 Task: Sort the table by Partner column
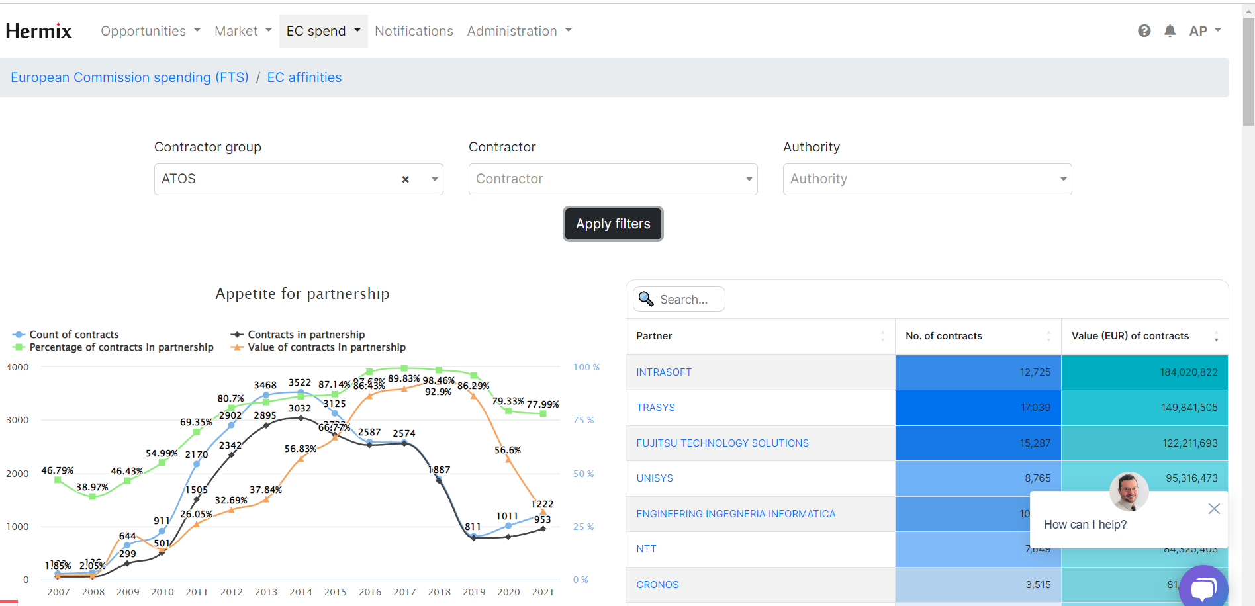tap(882, 336)
